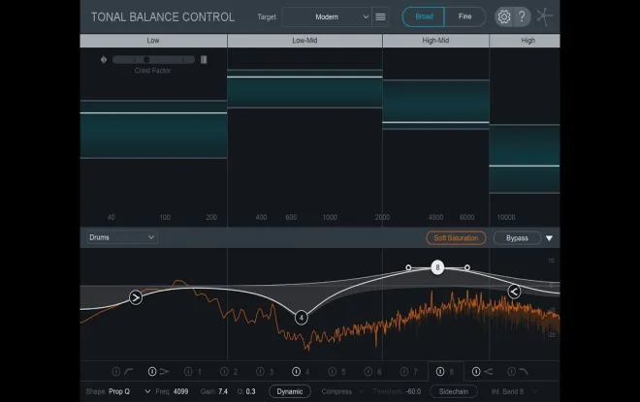640x402 pixels.
Task: Switch to Fine view
Action: pyautogui.click(x=464, y=16)
